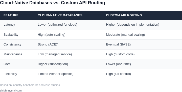Screen dimensions: 182x92
Task: Click the 'FEATURE' column header
Action: pos(11,15)
